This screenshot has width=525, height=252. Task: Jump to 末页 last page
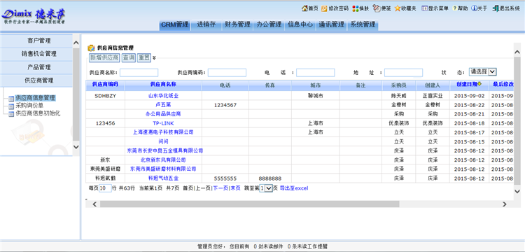click(x=235, y=188)
